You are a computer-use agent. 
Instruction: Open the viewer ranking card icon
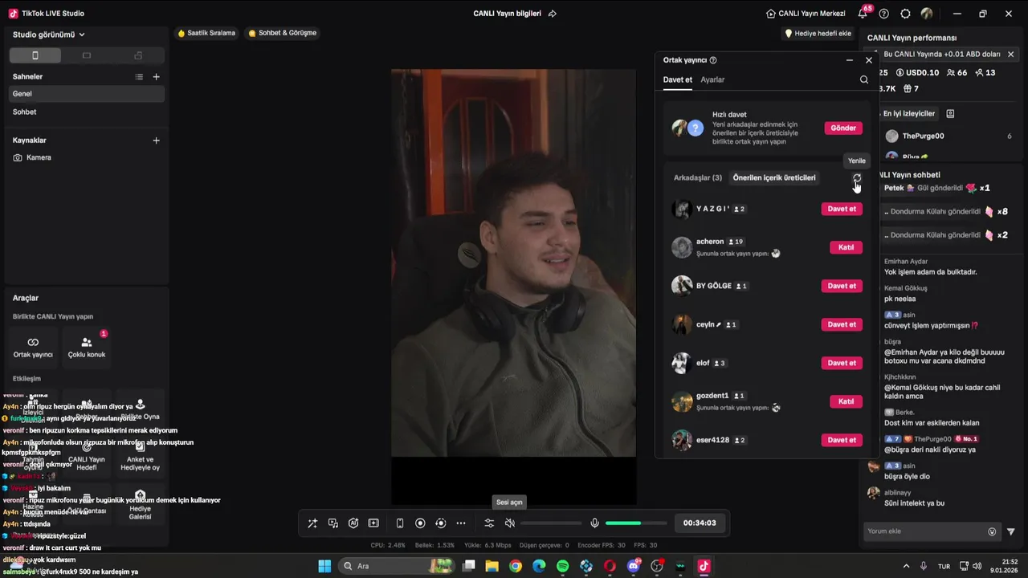[950, 114]
